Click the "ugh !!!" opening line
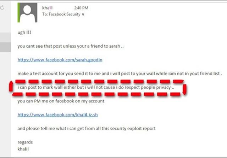Image resolution: width=227 pixels, height=158 pixels. [24, 32]
